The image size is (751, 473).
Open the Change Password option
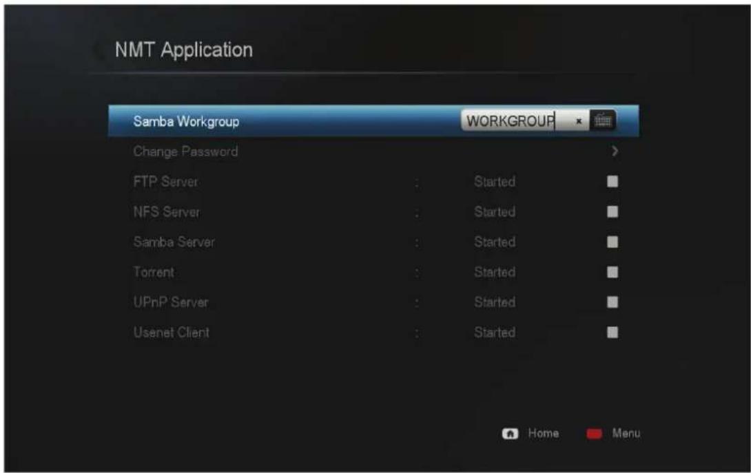pos(185,151)
